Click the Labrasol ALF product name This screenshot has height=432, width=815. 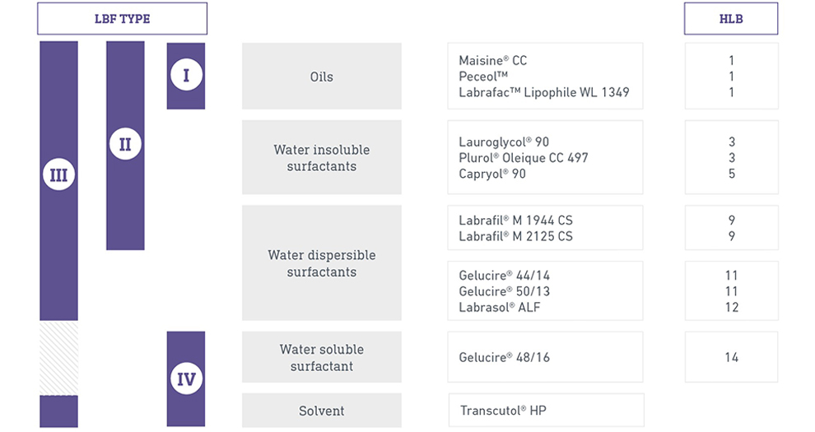500,307
